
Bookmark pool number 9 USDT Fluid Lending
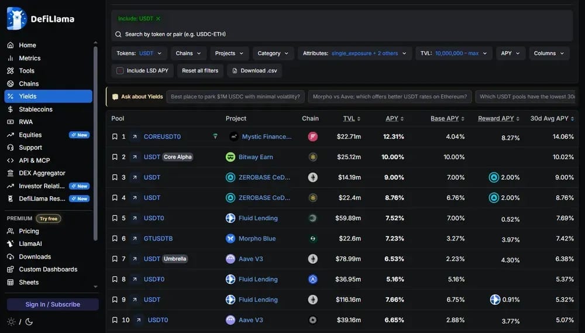[115, 300]
